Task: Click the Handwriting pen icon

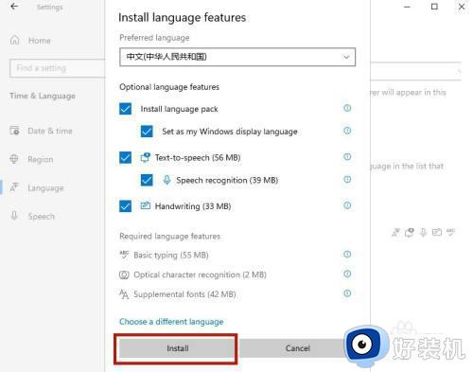Action: pos(146,205)
